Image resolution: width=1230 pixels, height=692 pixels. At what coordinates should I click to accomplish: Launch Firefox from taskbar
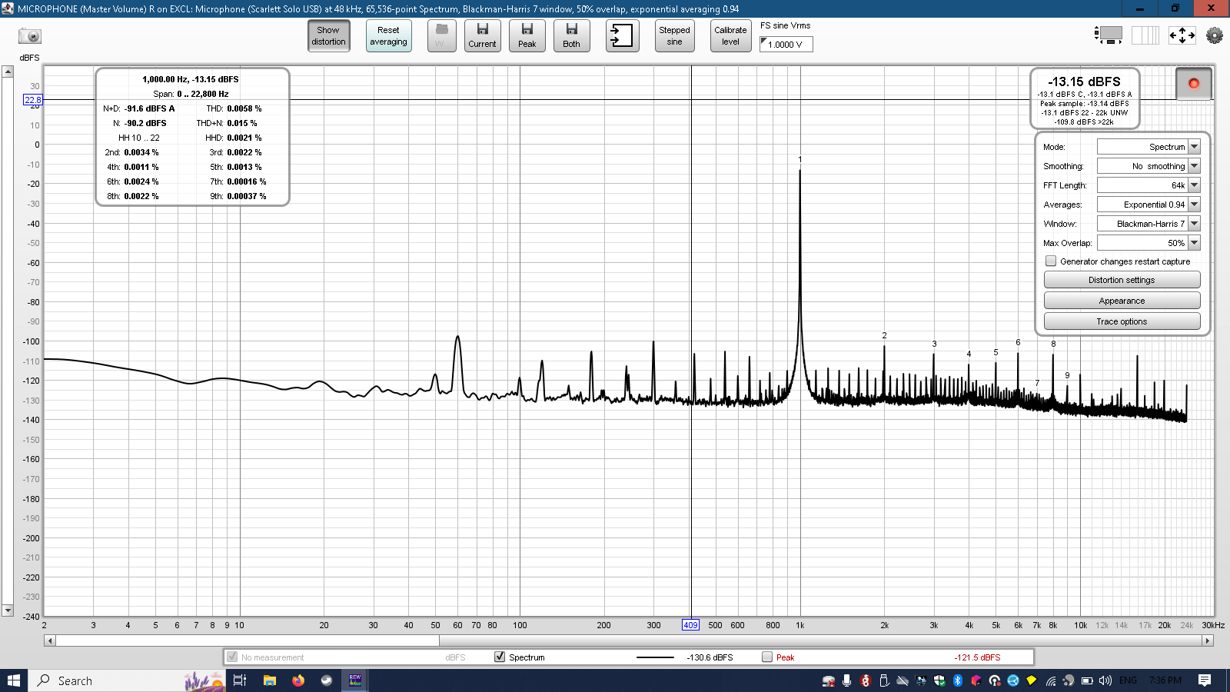click(x=298, y=680)
